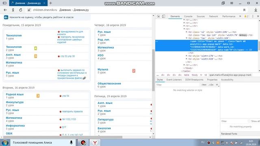Expand the td class s2 node

coord(186,32)
